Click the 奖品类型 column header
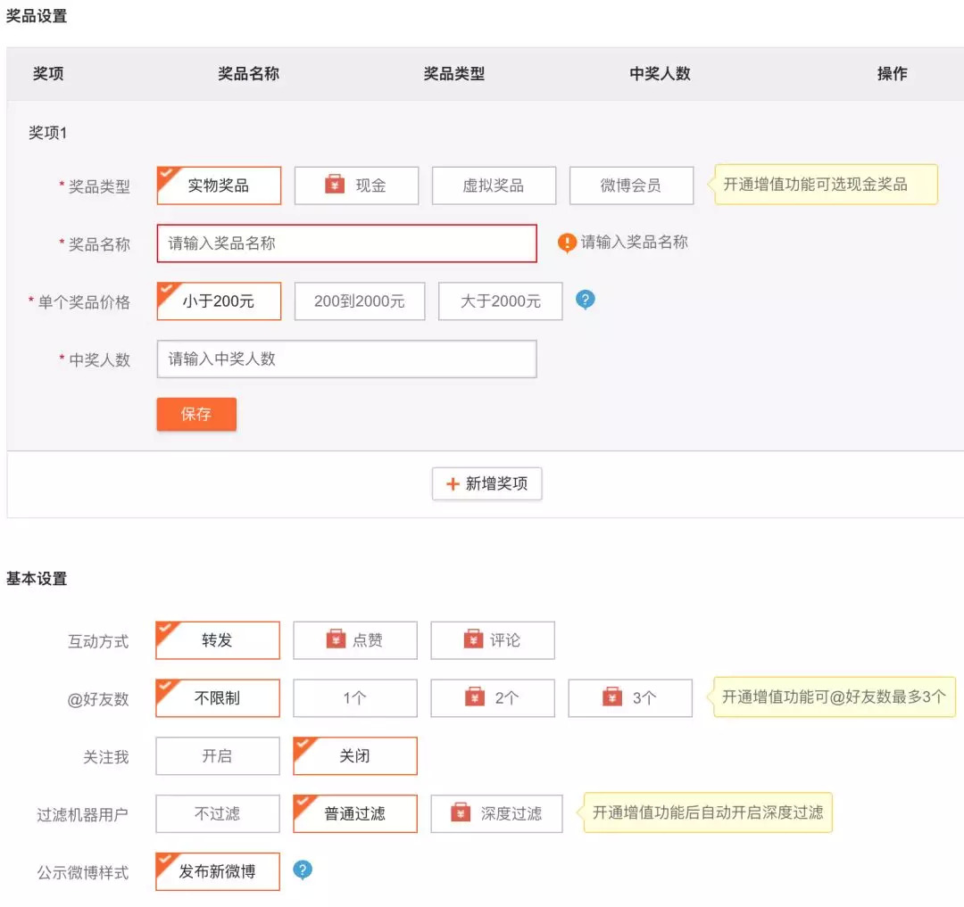 (x=454, y=74)
